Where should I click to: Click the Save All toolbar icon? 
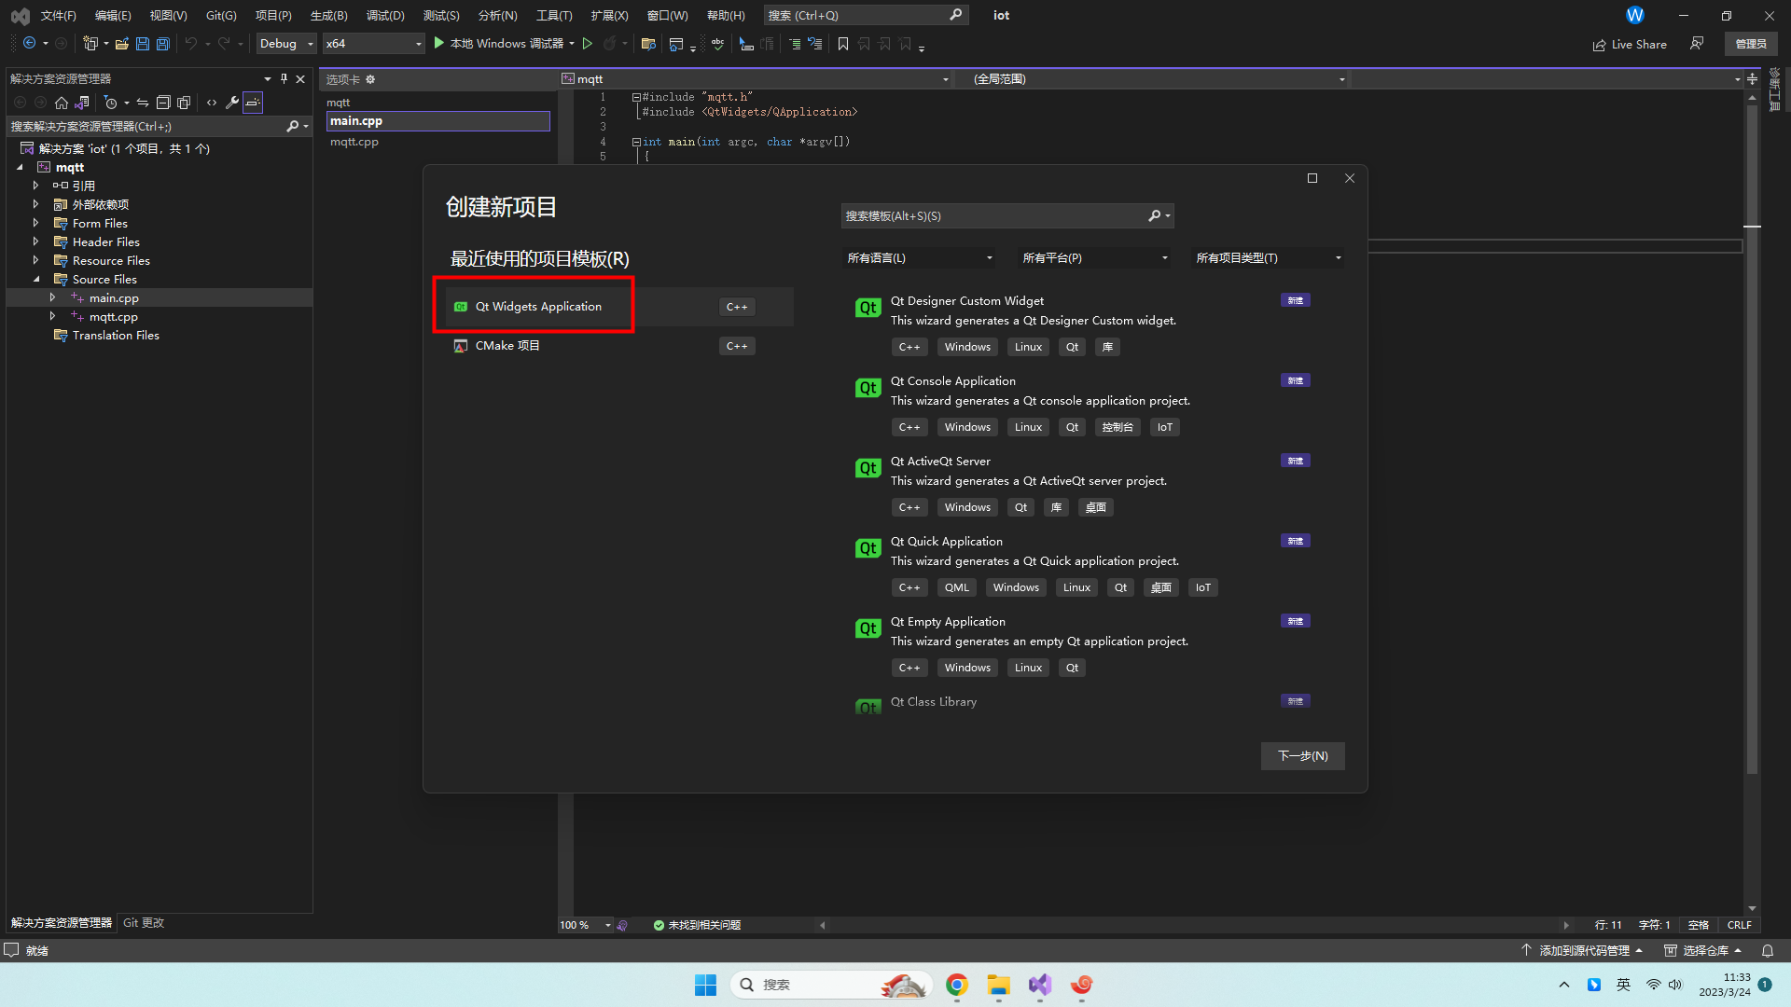coord(163,44)
